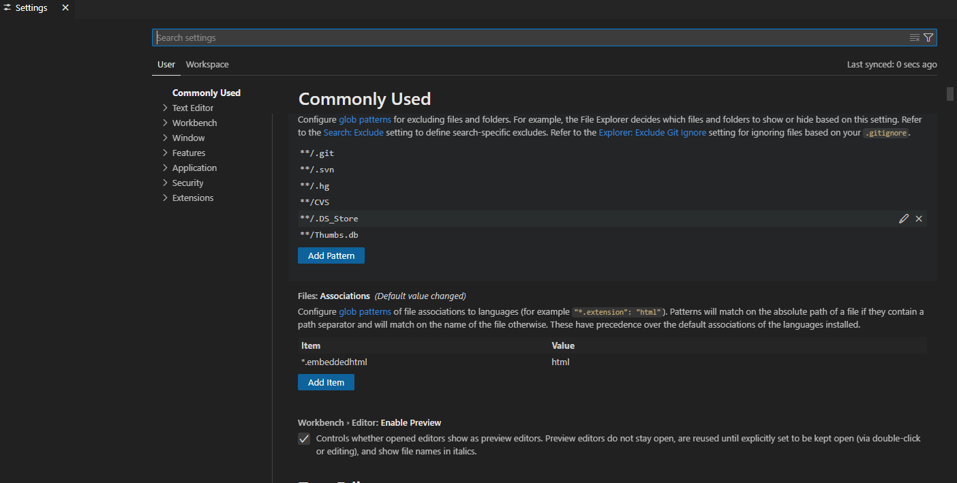Switch to the Workspace settings tab
957x483 pixels.
pos(207,64)
